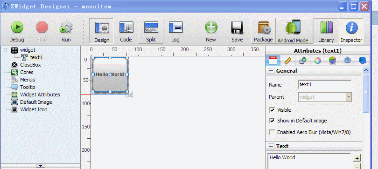Switch to Code view
Image resolution: width=378 pixels, height=169 pixels.
[126, 27]
